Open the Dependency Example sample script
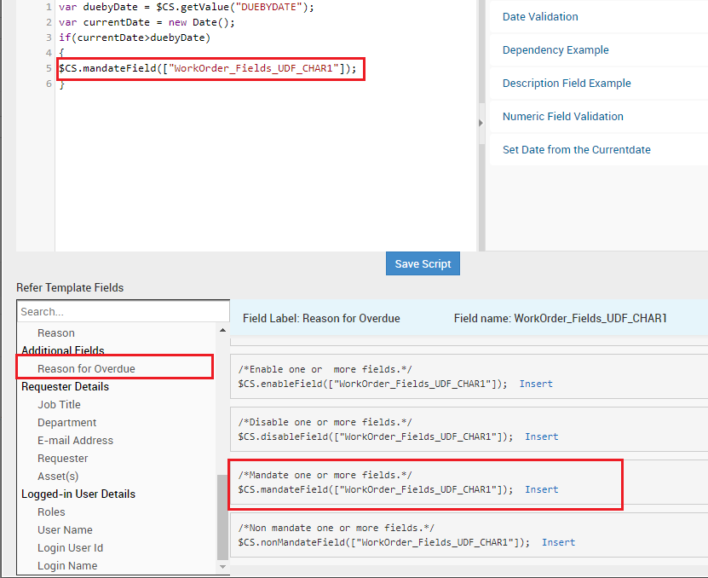Screen dimensions: 708x578 555,50
